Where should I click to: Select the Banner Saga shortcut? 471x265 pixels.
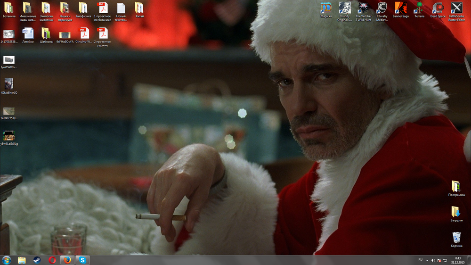click(400, 8)
